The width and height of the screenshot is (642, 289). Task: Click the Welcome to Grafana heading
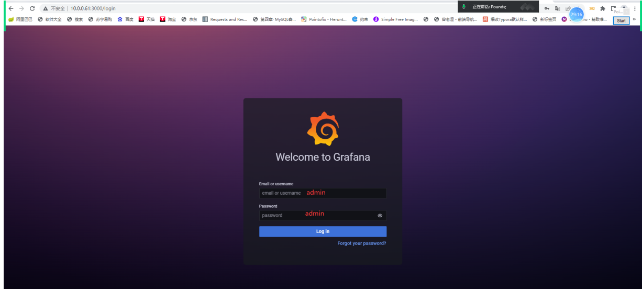coord(323,157)
